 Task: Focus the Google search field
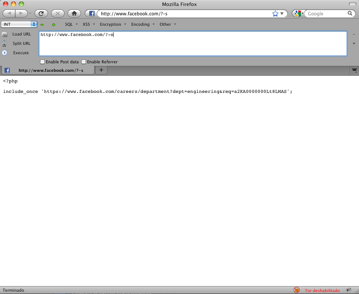(326, 13)
